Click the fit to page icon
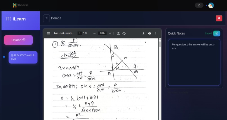Image resolution: width=227 pixels, height=120 pixels. coord(118,33)
